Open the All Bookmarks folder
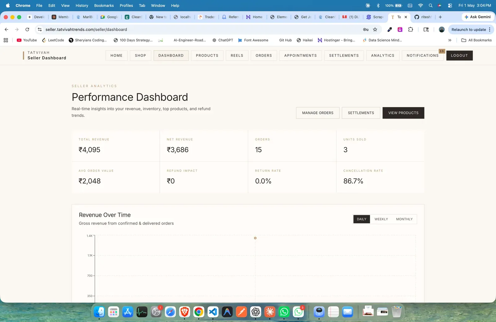The height and width of the screenshot is (322, 496). [x=476, y=40]
